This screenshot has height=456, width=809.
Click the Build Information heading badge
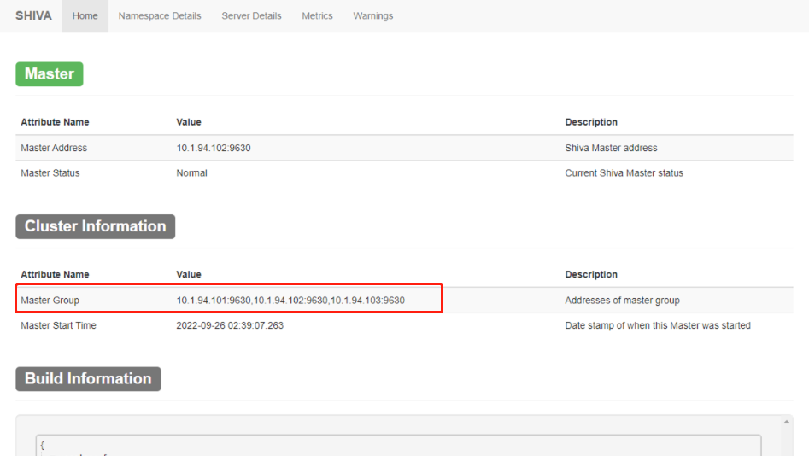pos(88,379)
